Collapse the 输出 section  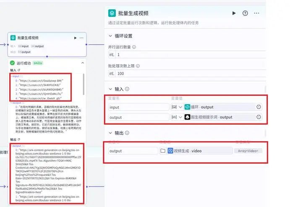click(110, 133)
